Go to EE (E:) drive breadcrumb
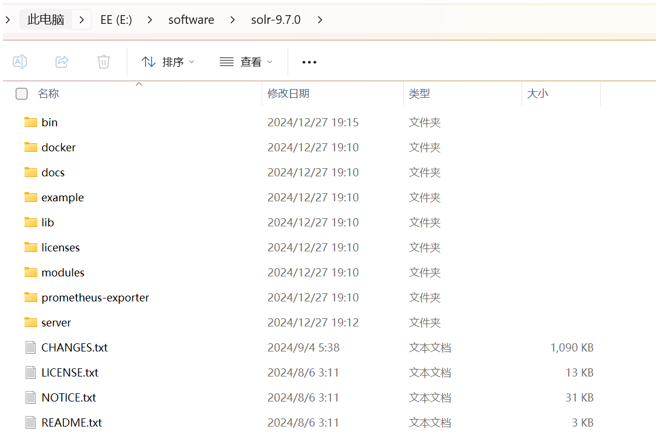This screenshot has width=659, height=444. [x=116, y=20]
